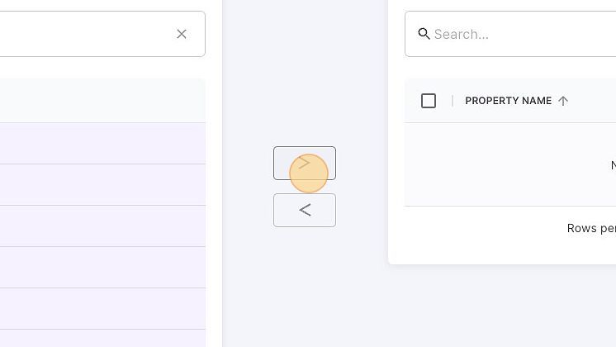The width and height of the screenshot is (616, 347).
Task: Select the second row in left list
Action: (x=102, y=185)
